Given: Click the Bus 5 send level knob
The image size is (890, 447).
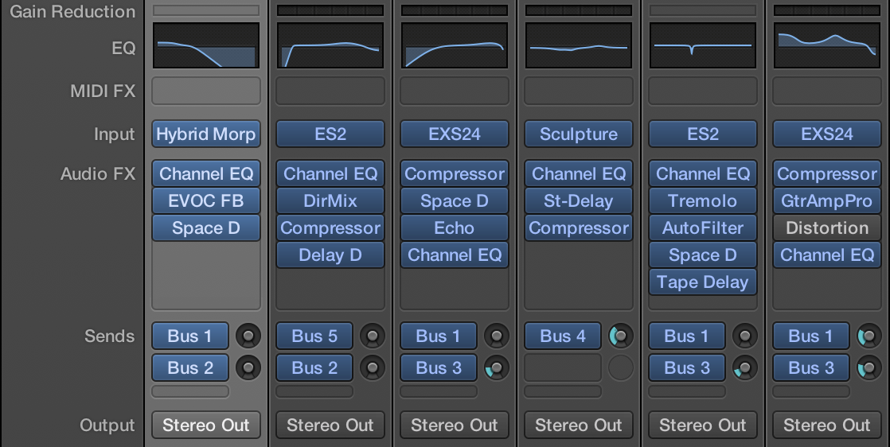Looking at the screenshot, I should point(373,336).
